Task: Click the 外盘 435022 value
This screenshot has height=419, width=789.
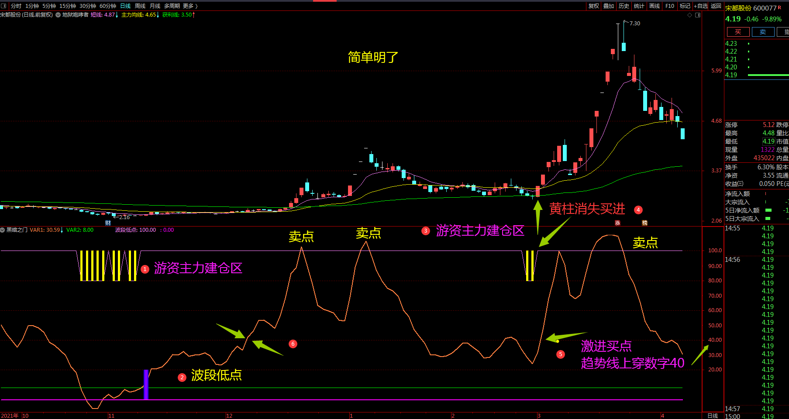Action: pyautogui.click(x=764, y=158)
